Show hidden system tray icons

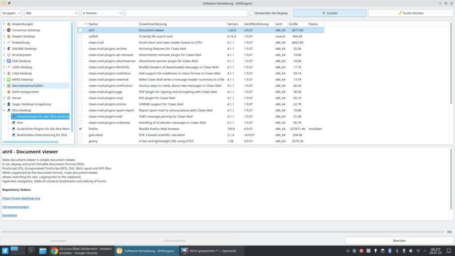(x=425, y=251)
